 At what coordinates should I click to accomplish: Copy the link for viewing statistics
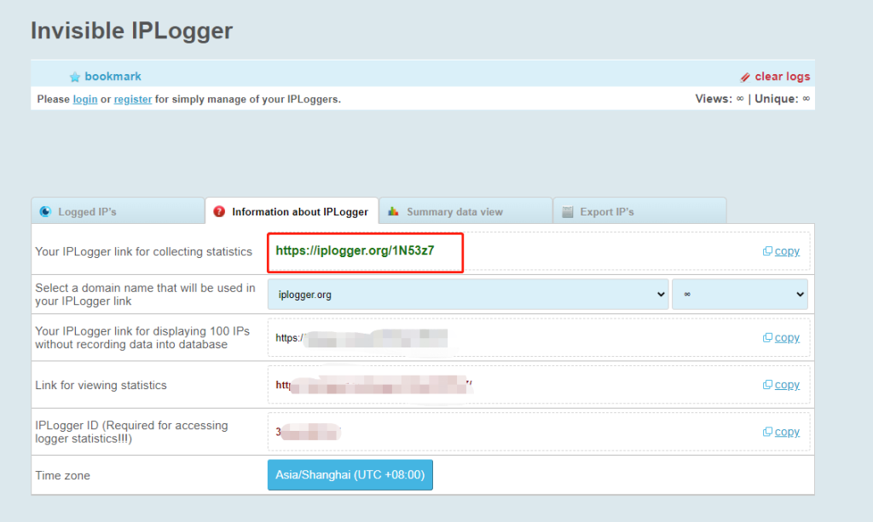tap(787, 385)
